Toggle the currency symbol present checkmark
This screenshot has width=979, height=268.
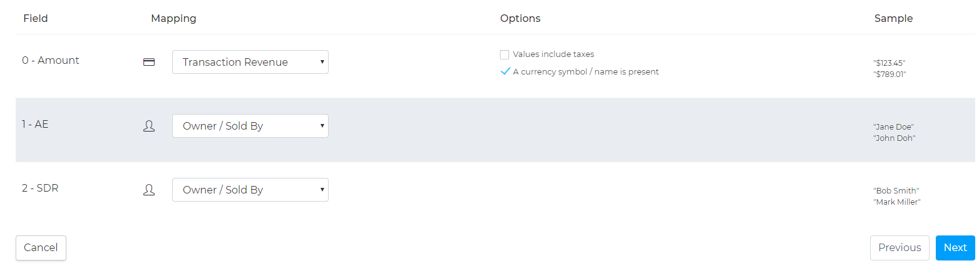(x=505, y=71)
